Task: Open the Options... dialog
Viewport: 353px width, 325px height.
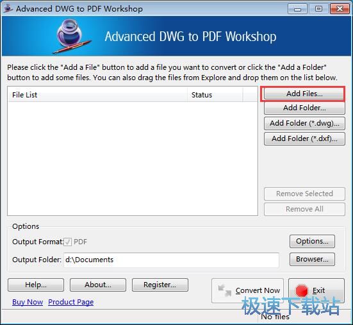Action: tap(312, 241)
